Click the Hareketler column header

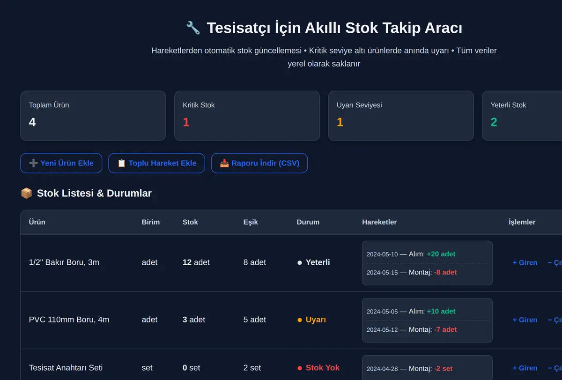coord(379,222)
